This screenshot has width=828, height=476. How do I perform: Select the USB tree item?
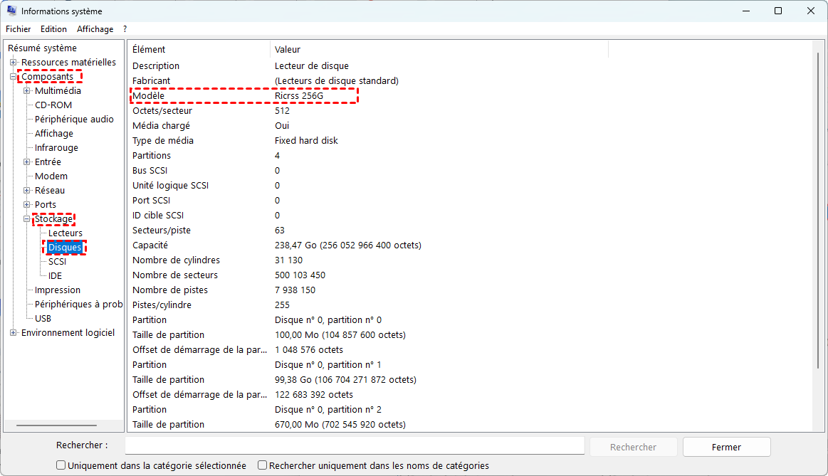pos(43,319)
